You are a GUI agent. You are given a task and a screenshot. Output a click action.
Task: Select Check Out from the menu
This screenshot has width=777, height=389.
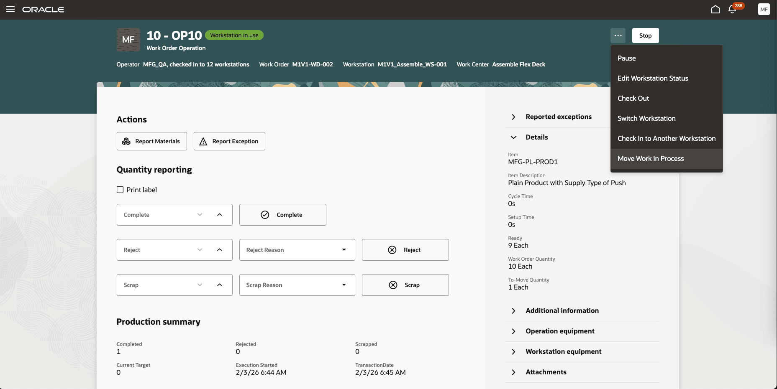[667, 99]
